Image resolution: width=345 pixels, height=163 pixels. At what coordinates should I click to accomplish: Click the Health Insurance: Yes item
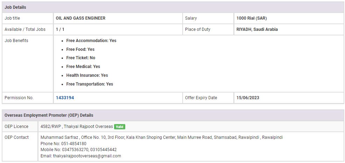(x=87, y=75)
